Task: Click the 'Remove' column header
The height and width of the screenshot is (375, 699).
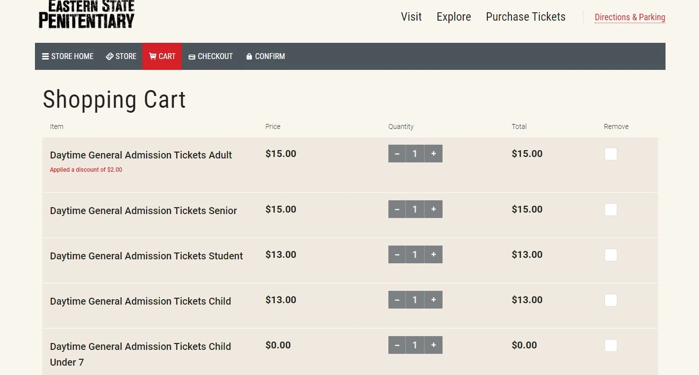Action: click(x=616, y=126)
